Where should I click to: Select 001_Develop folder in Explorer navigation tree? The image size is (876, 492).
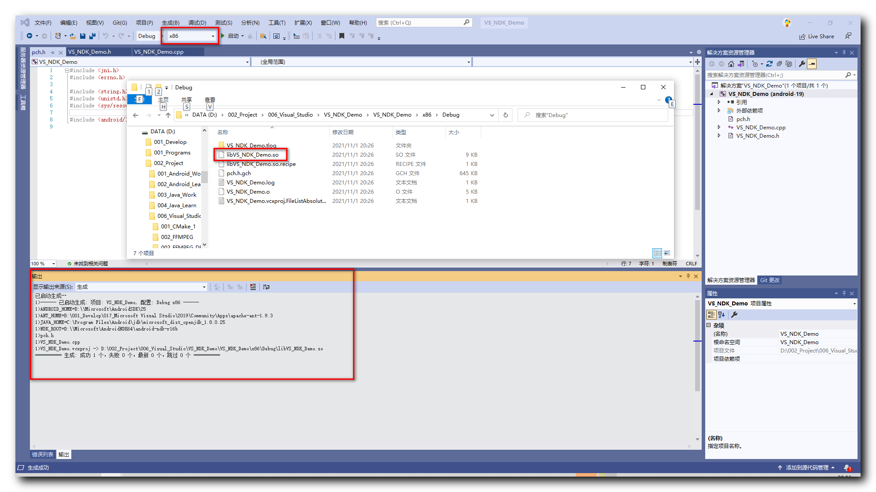click(170, 142)
